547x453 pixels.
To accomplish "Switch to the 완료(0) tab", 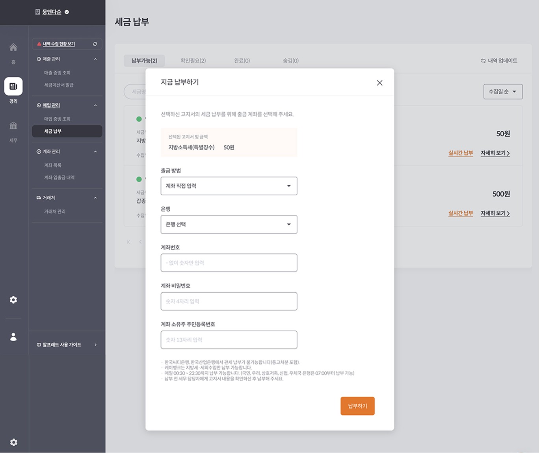I will (242, 60).
